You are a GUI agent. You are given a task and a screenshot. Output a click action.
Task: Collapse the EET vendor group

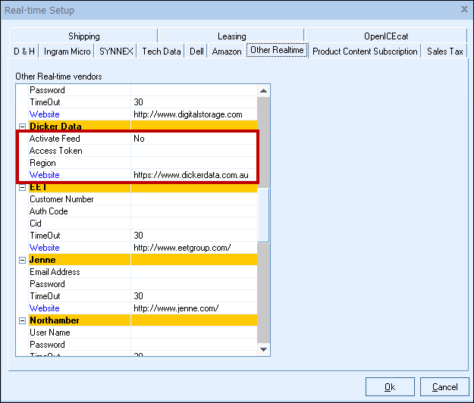tap(22, 187)
